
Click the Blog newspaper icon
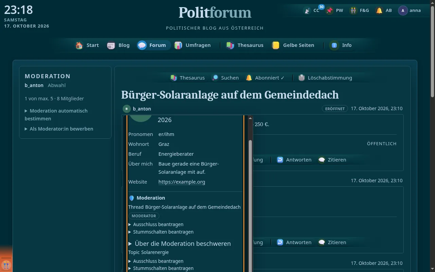111,45
